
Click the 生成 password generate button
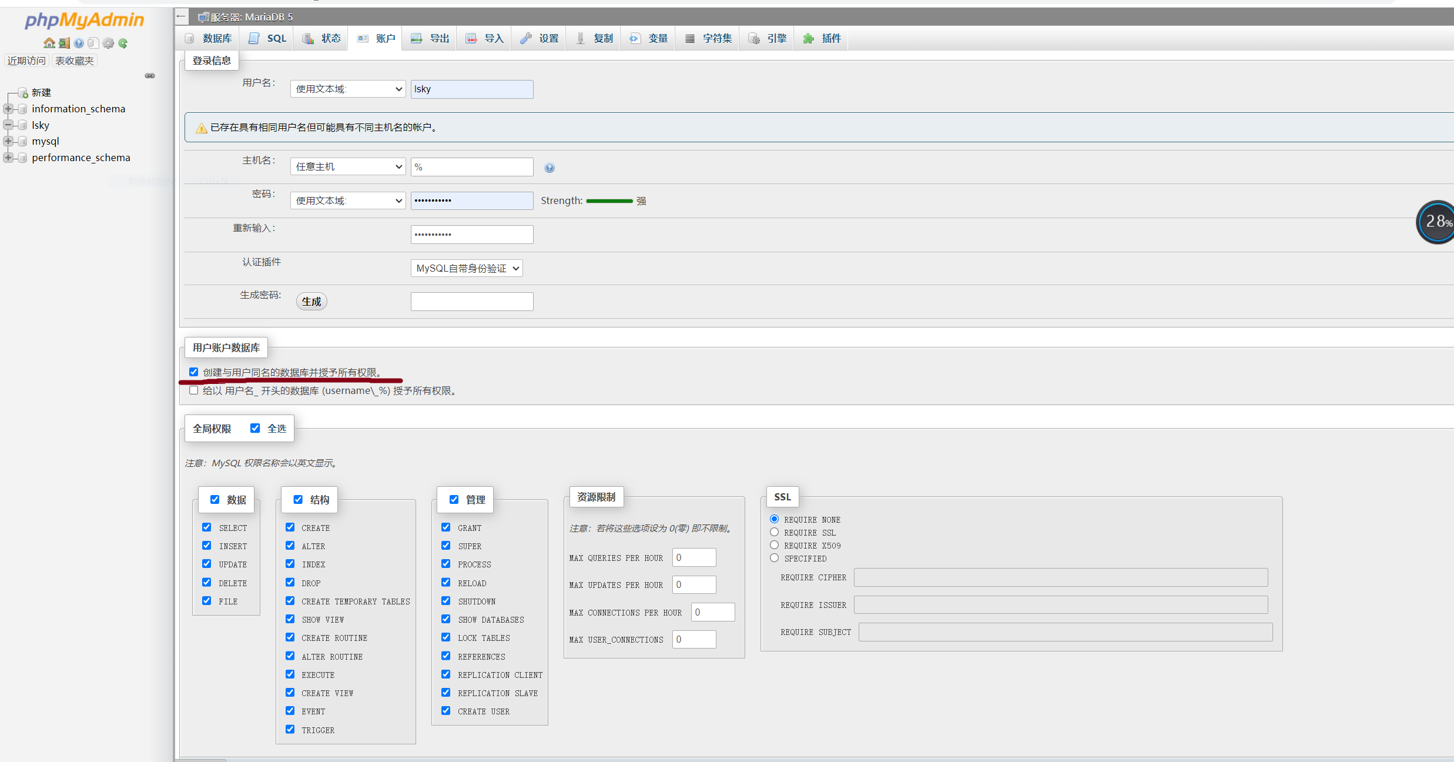point(311,302)
